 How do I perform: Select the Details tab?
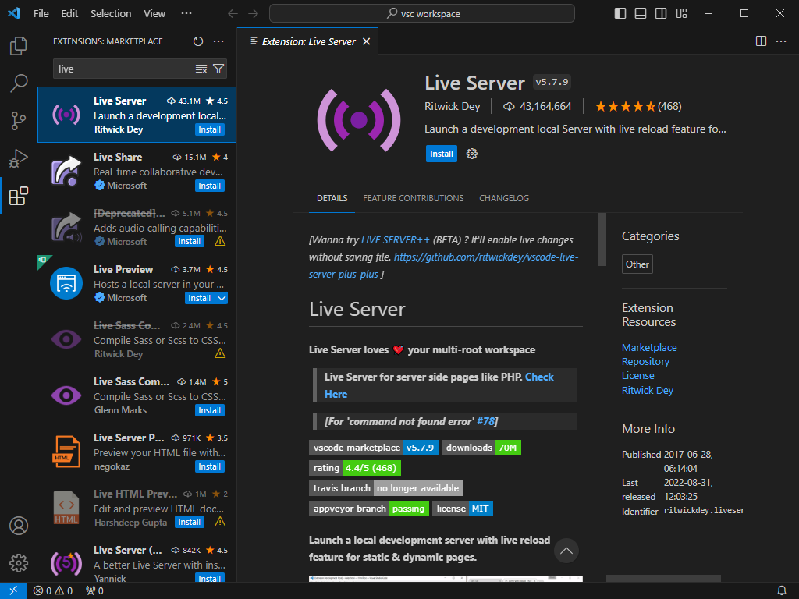click(x=332, y=198)
